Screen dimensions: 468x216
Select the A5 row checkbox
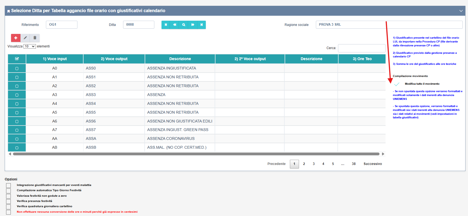[x=17, y=113]
